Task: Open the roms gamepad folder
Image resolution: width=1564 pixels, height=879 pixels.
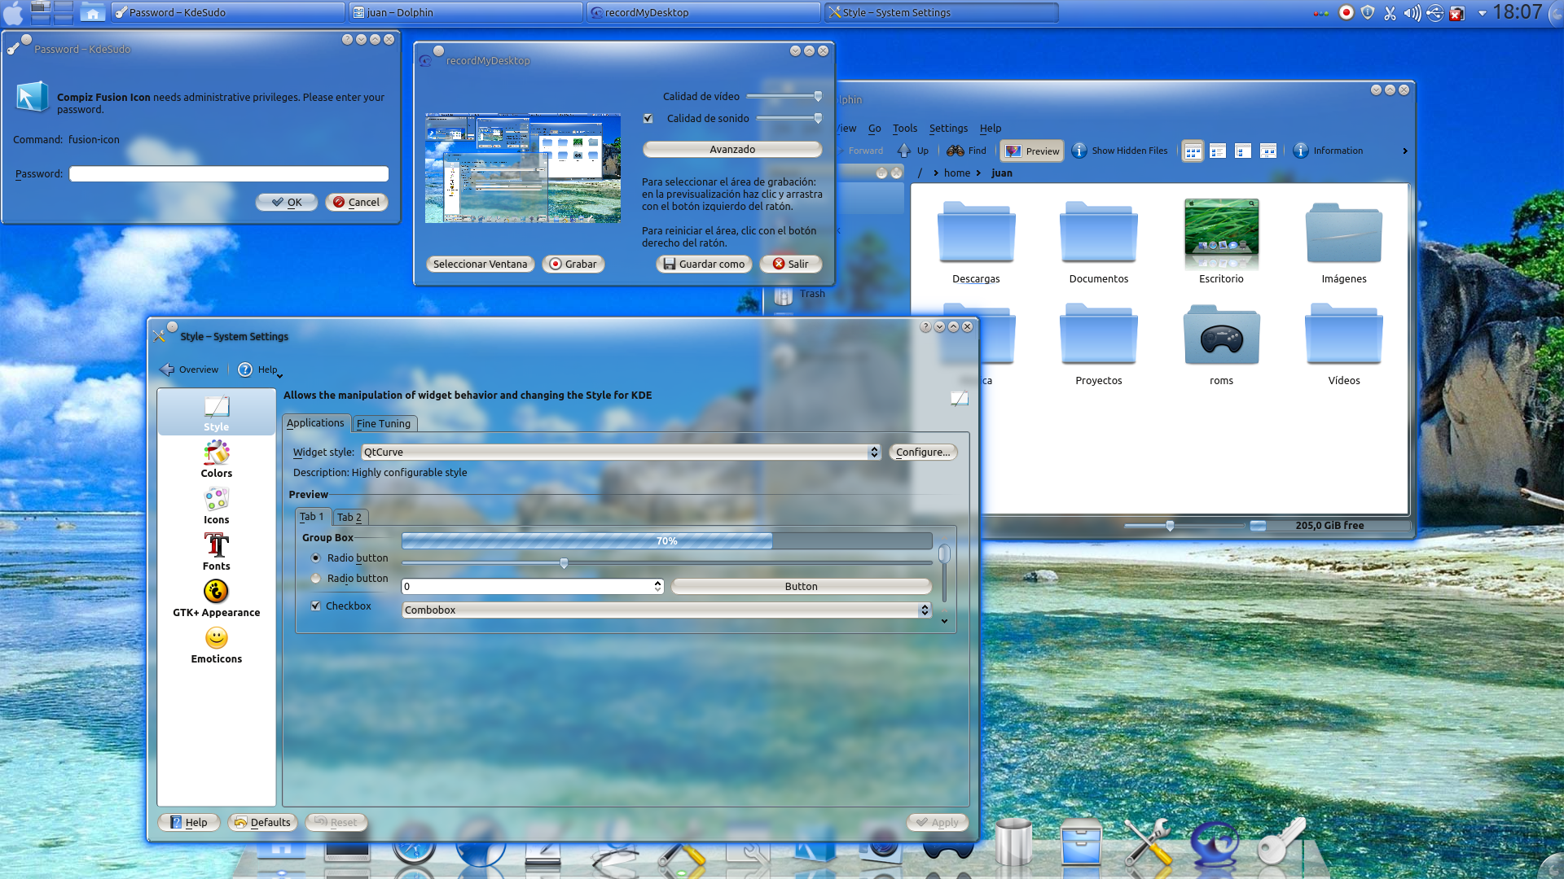Action: pyautogui.click(x=1221, y=344)
